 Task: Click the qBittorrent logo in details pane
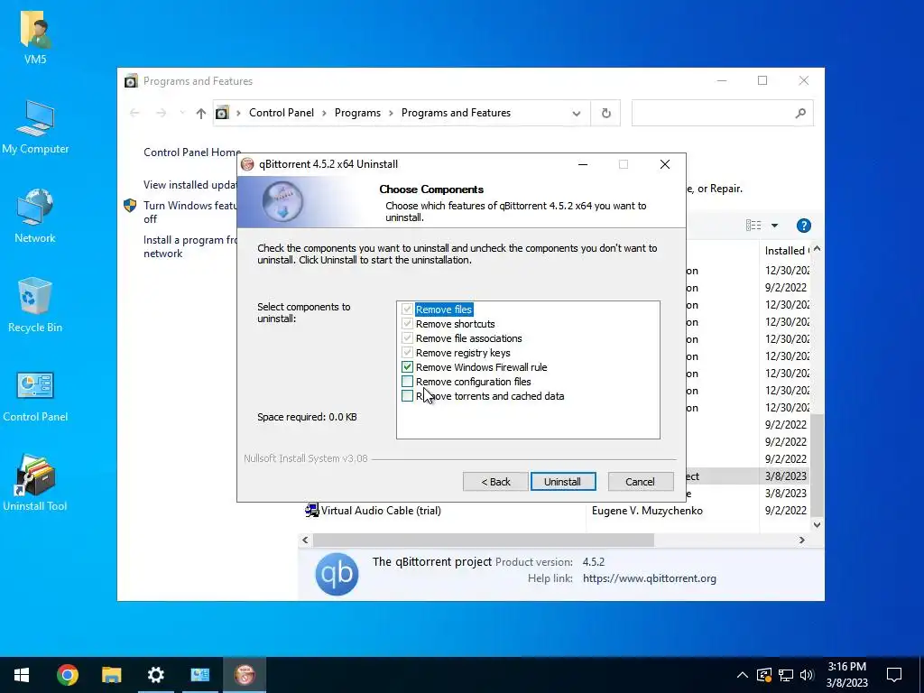[337, 574]
